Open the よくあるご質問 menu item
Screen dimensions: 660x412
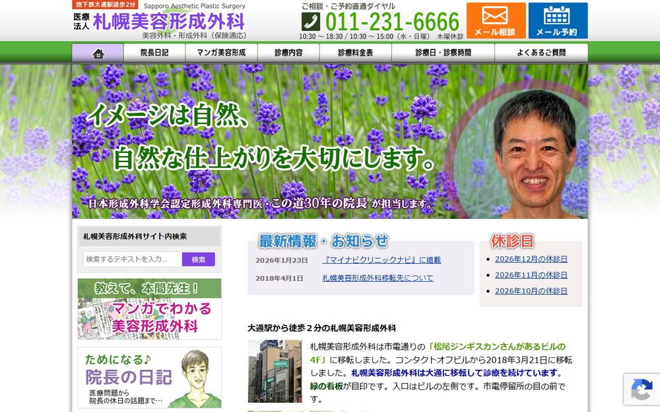[541, 53]
